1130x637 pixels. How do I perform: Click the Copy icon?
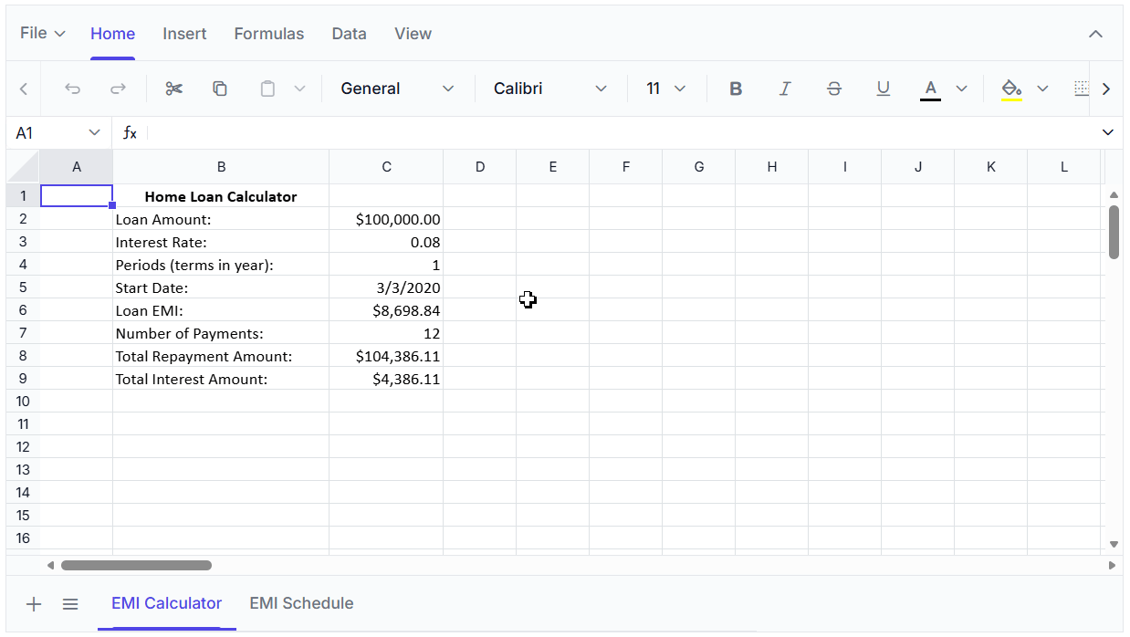tap(220, 89)
